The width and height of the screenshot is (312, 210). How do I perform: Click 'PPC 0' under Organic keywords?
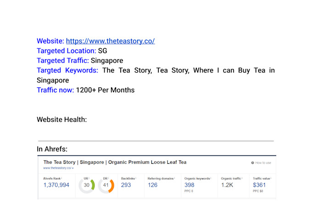coord(189,191)
